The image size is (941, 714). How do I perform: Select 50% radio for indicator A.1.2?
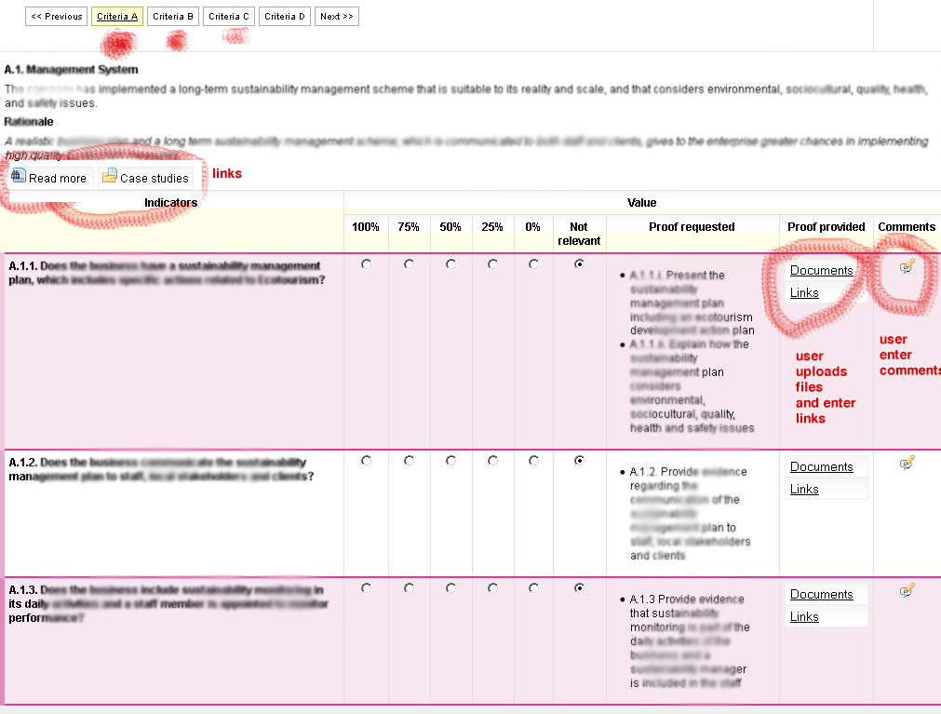point(450,461)
